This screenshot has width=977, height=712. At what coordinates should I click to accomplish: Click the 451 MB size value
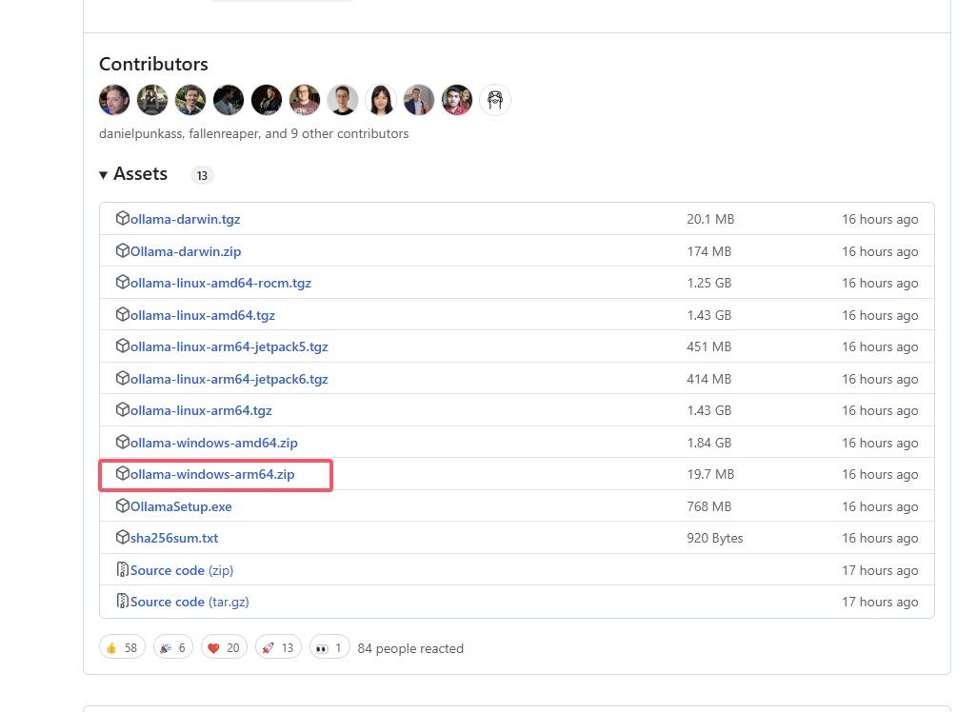tap(709, 346)
